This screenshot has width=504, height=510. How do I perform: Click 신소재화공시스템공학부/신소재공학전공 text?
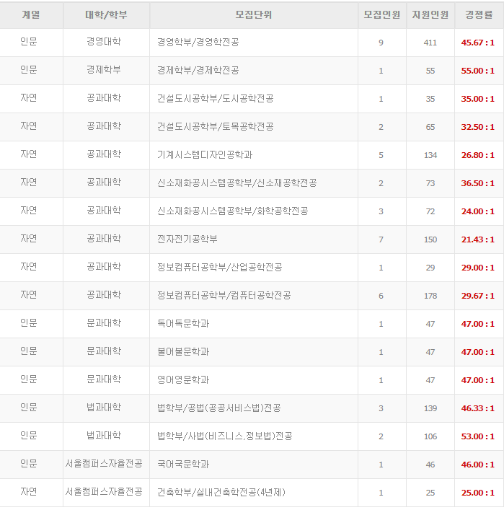coord(236,183)
